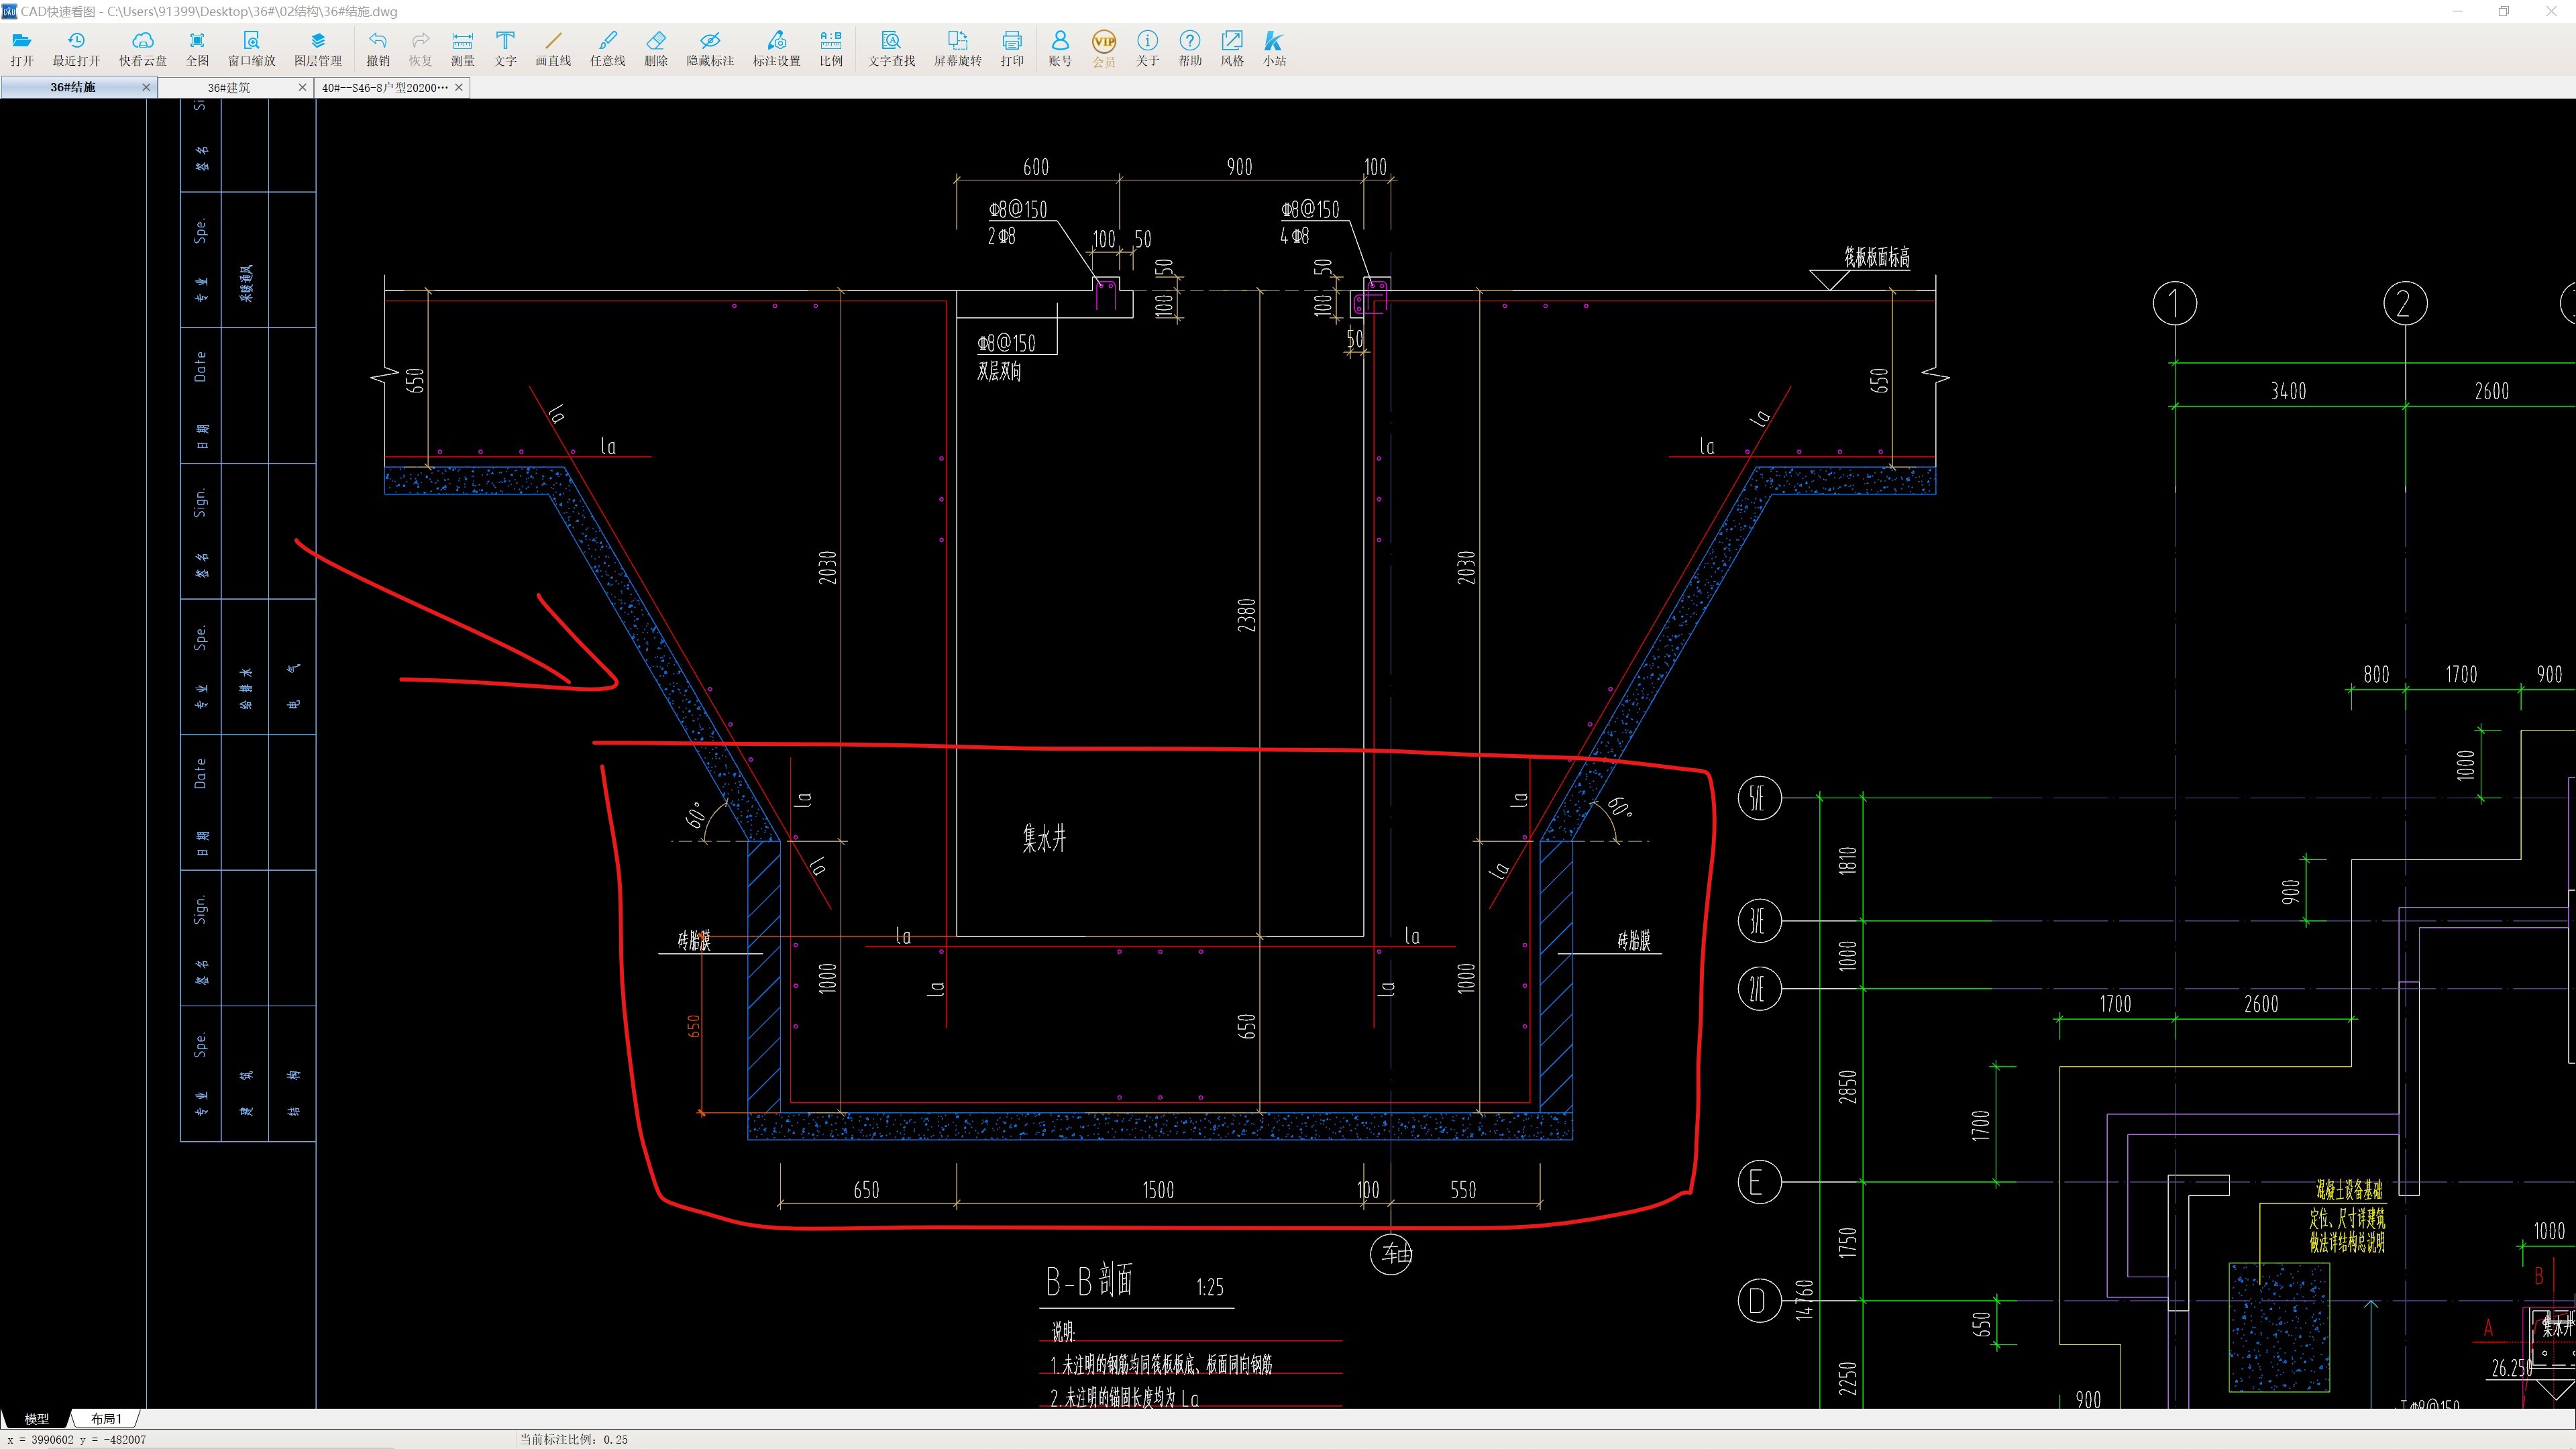2576x1449 pixels.
Task: Switch to the 模型 model tab
Action: [x=37, y=1419]
